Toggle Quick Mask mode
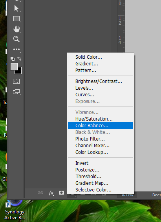Screen dimensions: 161x222 pos(16,81)
